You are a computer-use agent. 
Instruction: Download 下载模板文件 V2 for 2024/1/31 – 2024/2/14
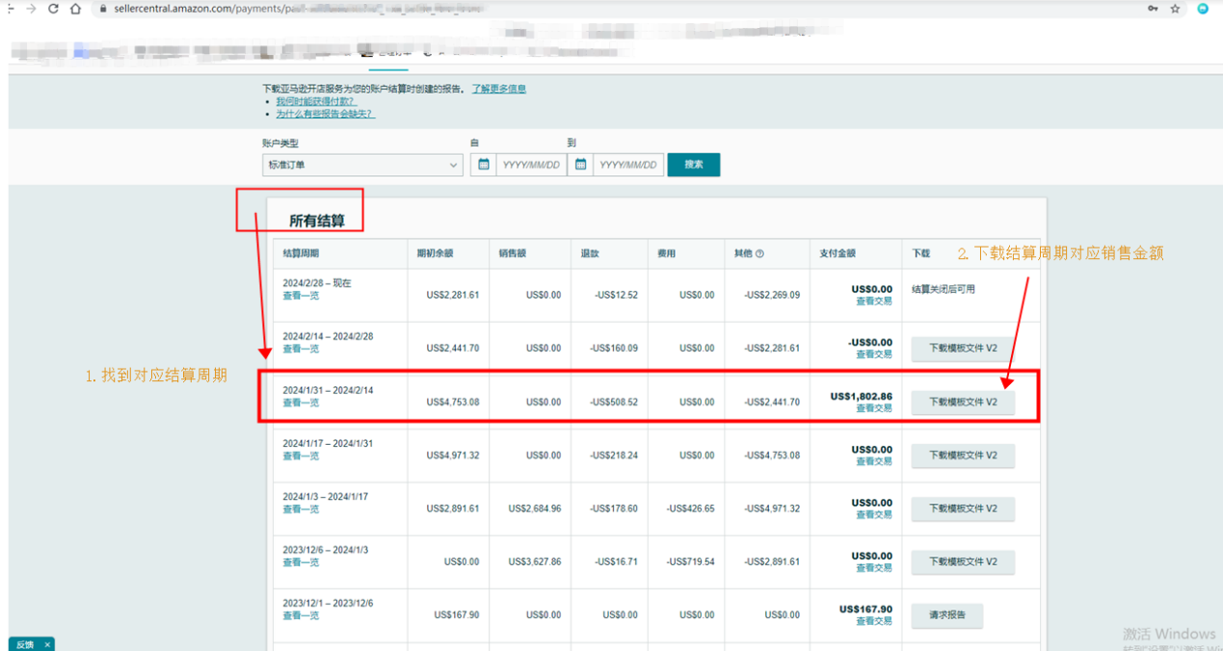(963, 403)
